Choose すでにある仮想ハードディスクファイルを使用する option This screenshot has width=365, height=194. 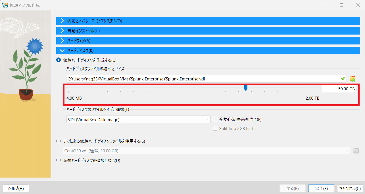click(x=59, y=141)
